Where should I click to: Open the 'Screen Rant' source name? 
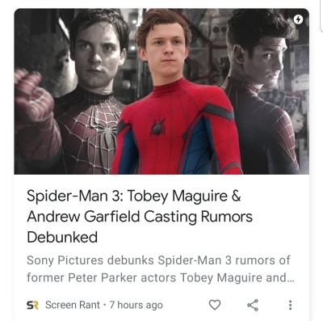pos(73,305)
